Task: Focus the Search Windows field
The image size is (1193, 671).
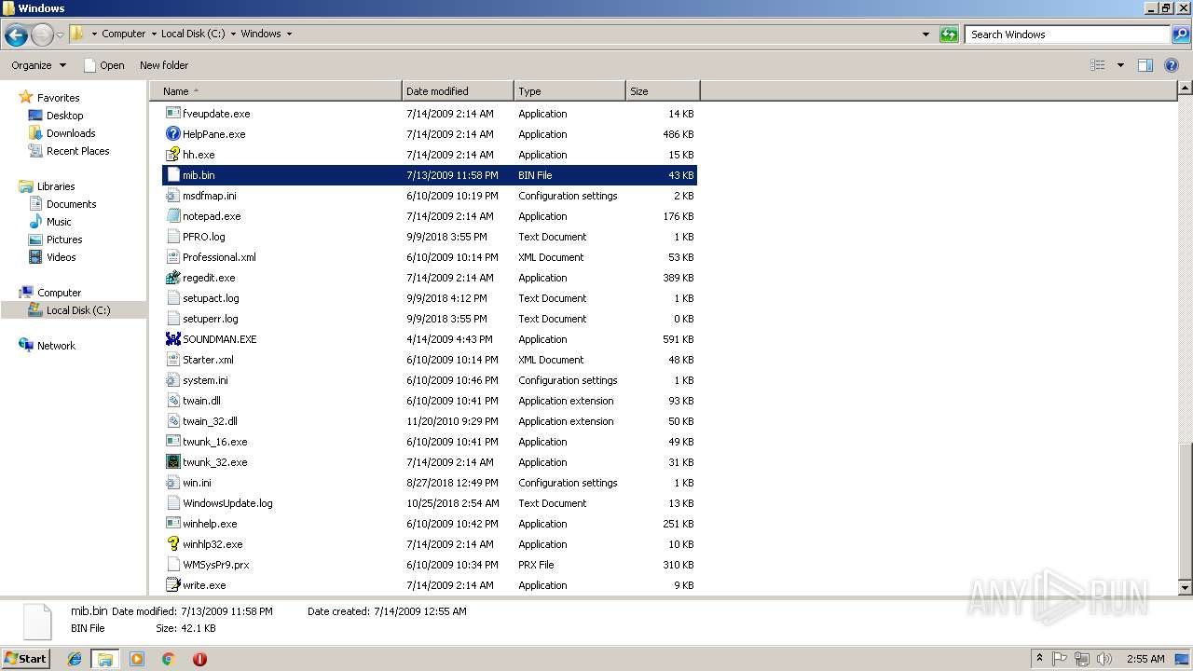Action: 1067,34
